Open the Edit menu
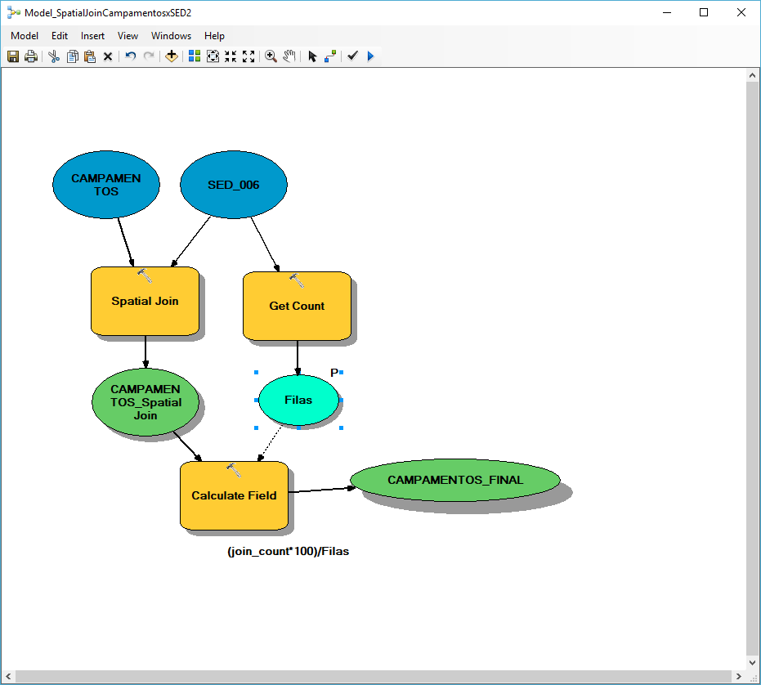The width and height of the screenshot is (761, 685). pyautogui.click(x=60, y=36)
